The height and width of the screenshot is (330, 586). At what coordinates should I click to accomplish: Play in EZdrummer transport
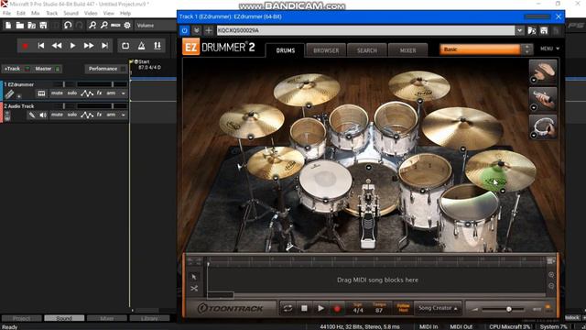pyautogui.click(x=320, y=308)
